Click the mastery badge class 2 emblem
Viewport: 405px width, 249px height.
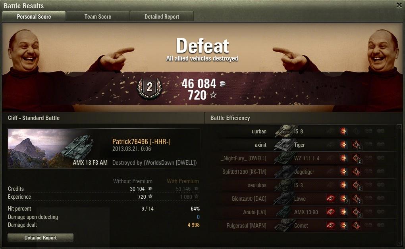tap(150, 88)
